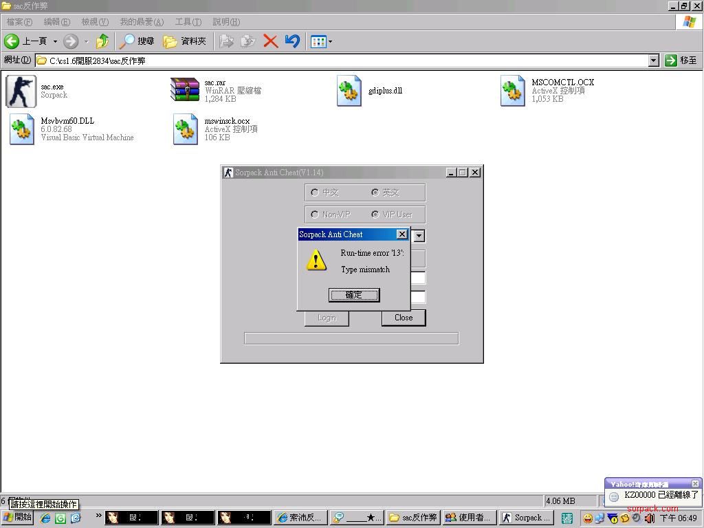The width and height of the screenshot is (704, 528).
Task: Click the red Delete toolbar icon
Action: pyautogui.click(x=271, y=41)
